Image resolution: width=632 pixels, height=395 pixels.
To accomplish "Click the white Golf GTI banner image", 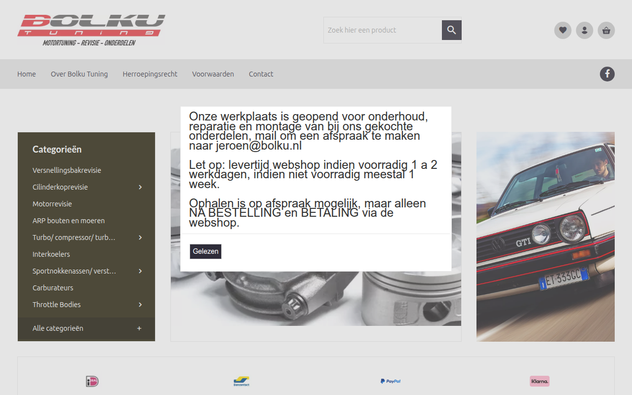I will point(546,237).
